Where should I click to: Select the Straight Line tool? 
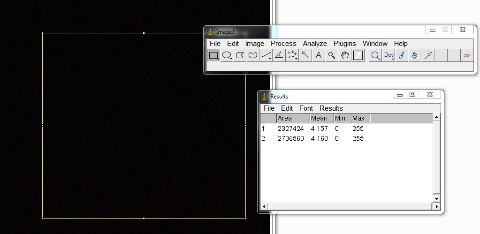click(266, 55)
